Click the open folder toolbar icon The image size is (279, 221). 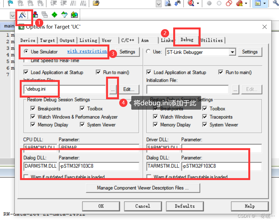coord(96,3)
